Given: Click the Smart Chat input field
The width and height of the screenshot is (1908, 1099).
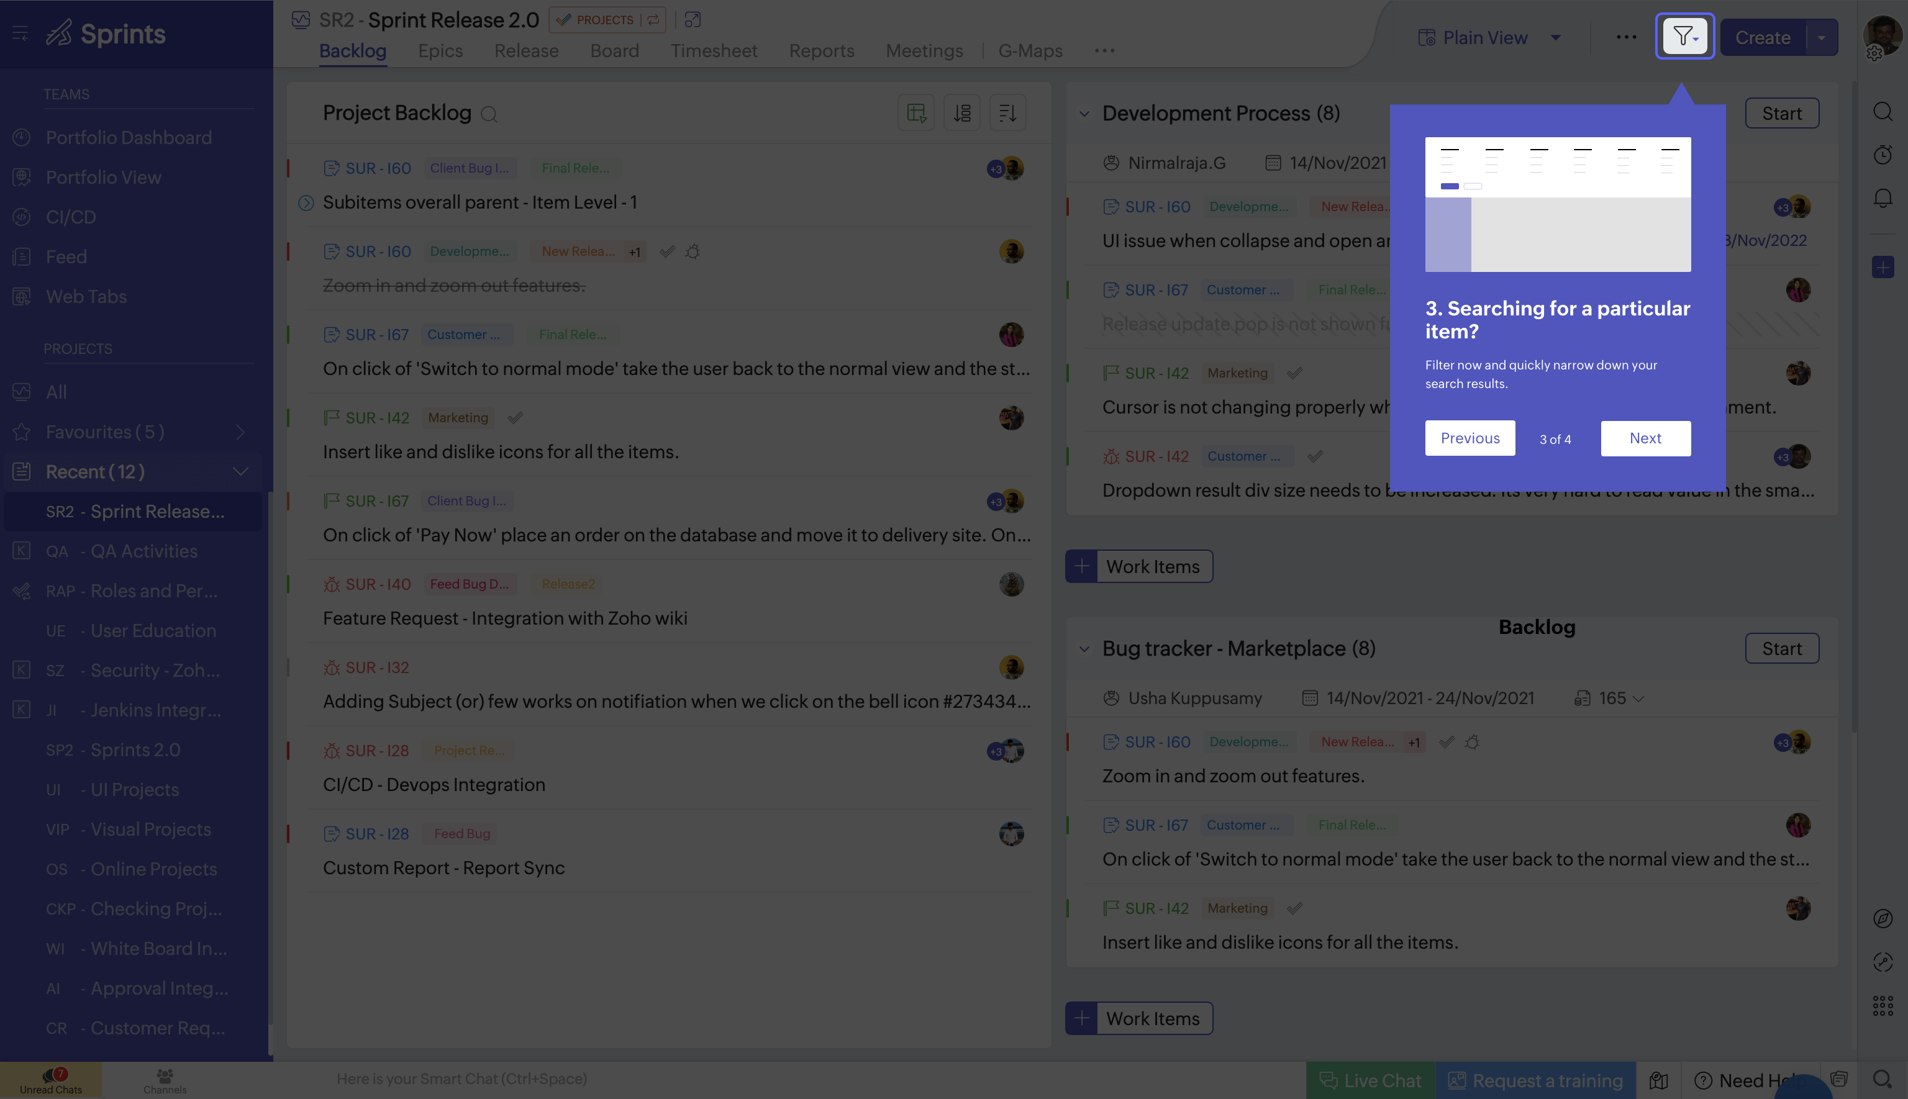Looking at the screenshot, I should 461,1079.
